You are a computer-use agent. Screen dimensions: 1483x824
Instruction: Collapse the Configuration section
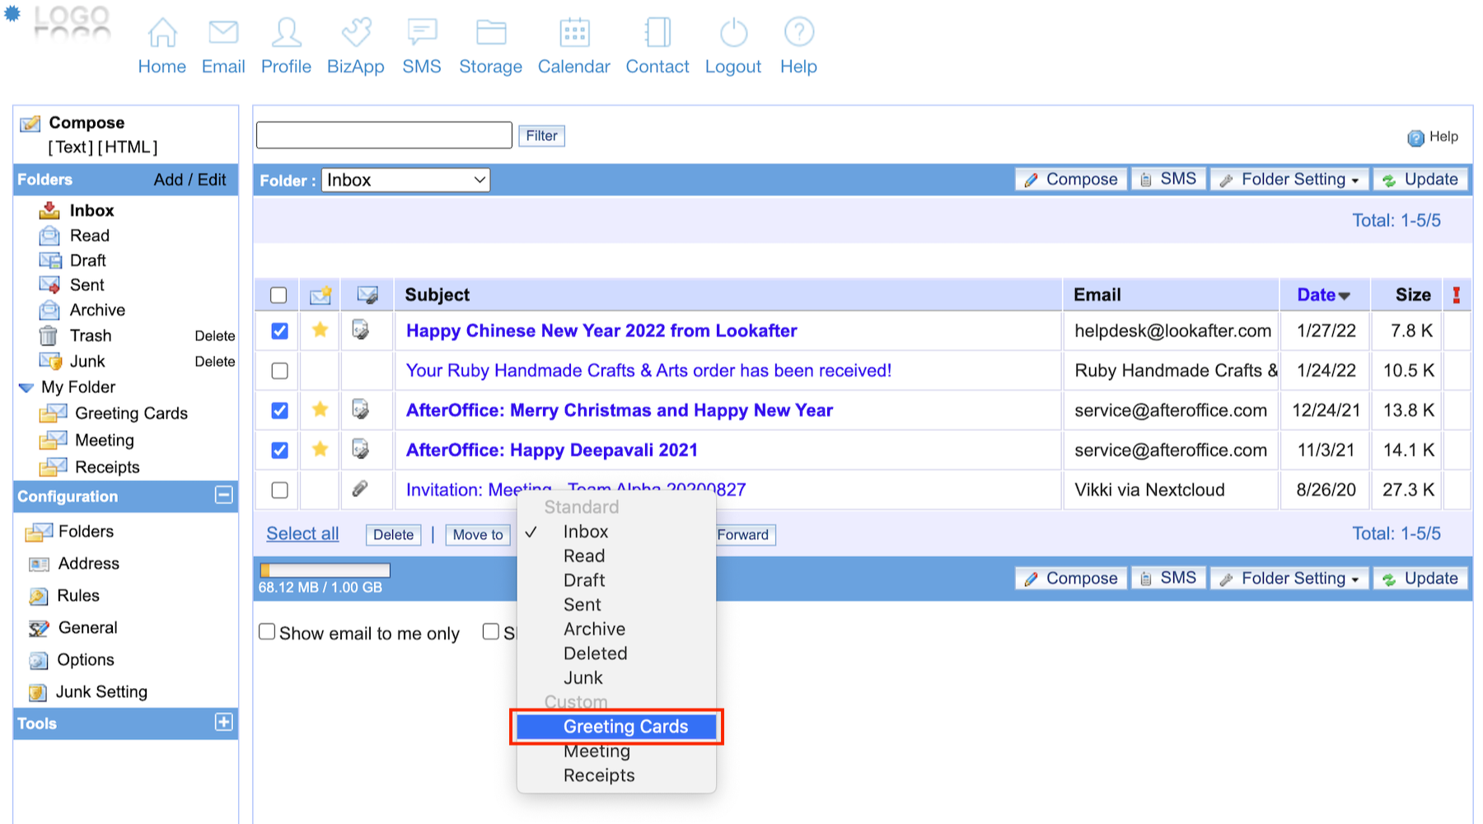(x=223, y=495)
